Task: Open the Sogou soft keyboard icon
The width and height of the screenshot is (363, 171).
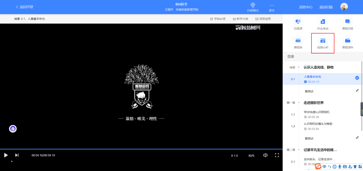Action: [x=345, y=167]
